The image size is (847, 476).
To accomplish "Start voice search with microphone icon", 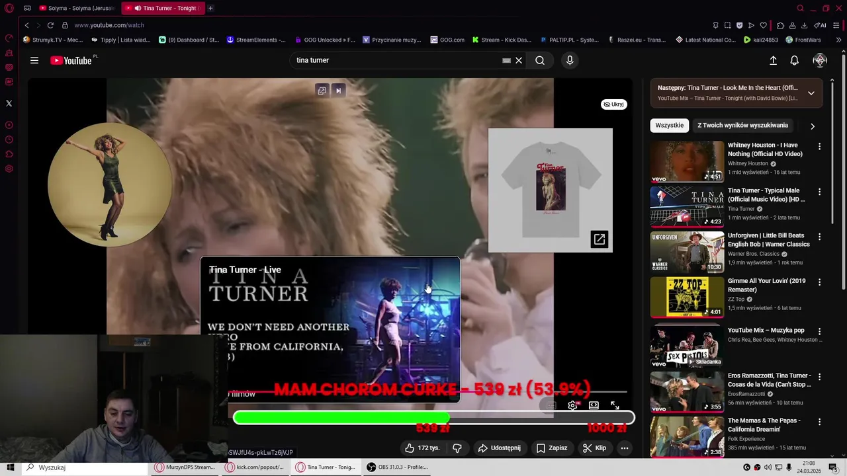I will click(570, 60).
